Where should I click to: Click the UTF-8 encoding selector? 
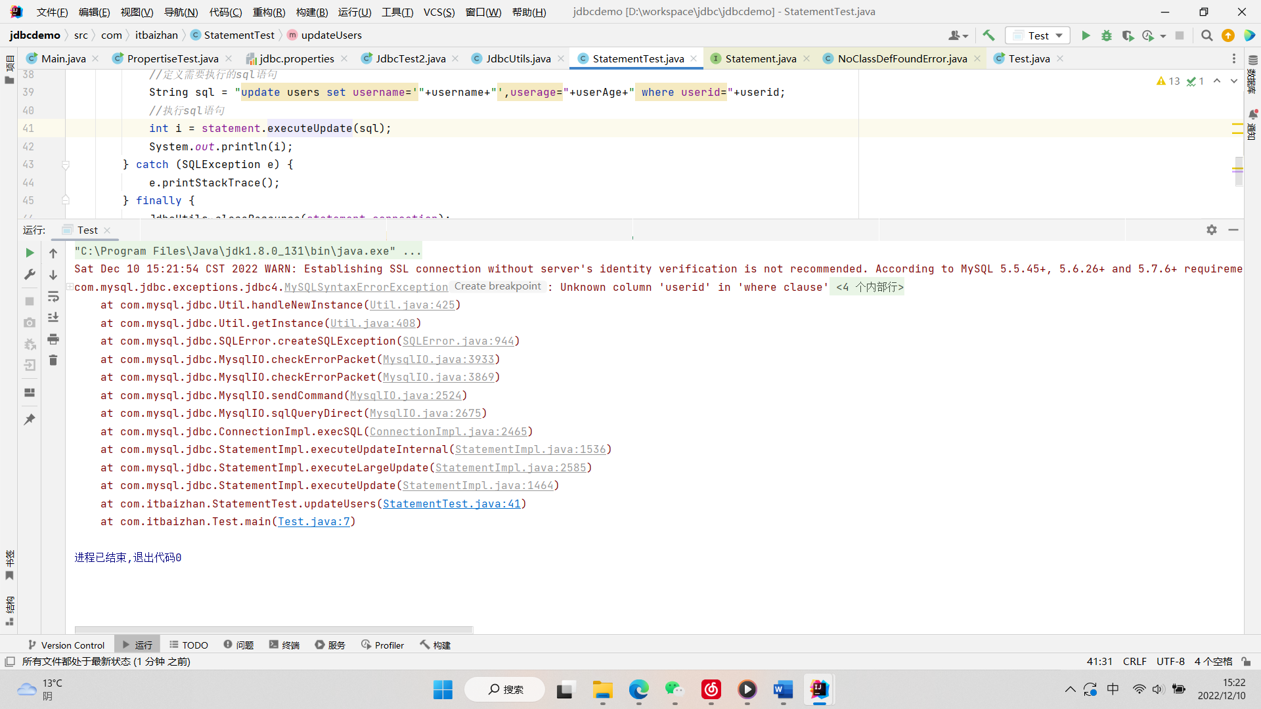(1170, 661)
